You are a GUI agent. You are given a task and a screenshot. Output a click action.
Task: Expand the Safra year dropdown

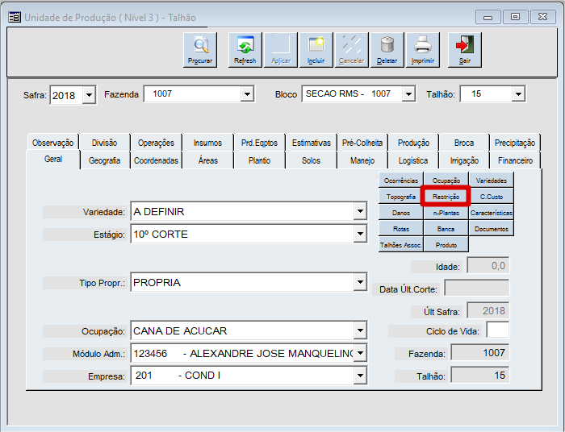click(x=89, y=95)
